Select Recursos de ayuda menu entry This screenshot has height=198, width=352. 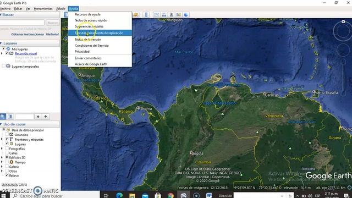point(100,14)
